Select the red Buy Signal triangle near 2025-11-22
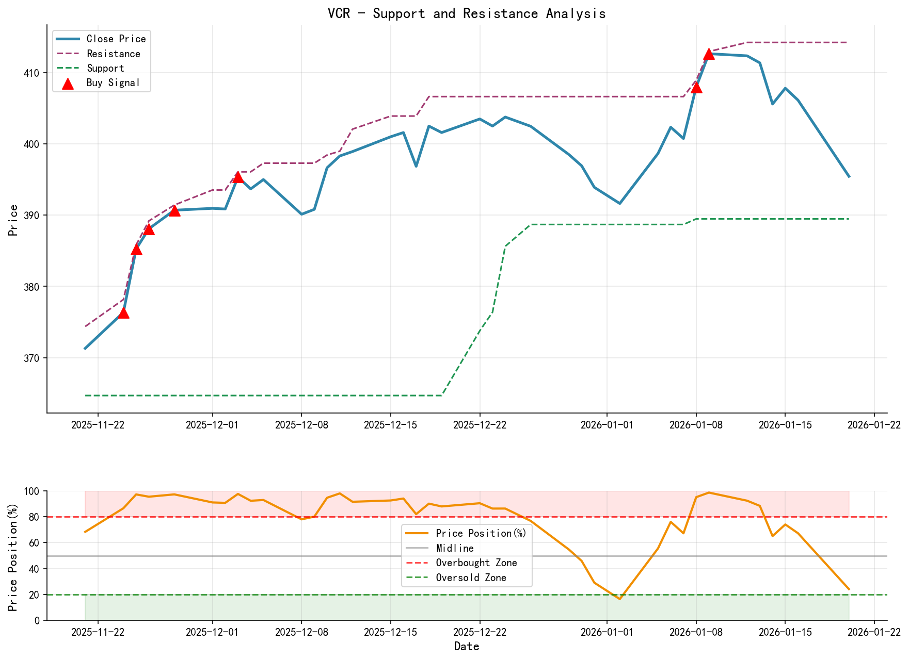909x660 pixels. (124, 313)
